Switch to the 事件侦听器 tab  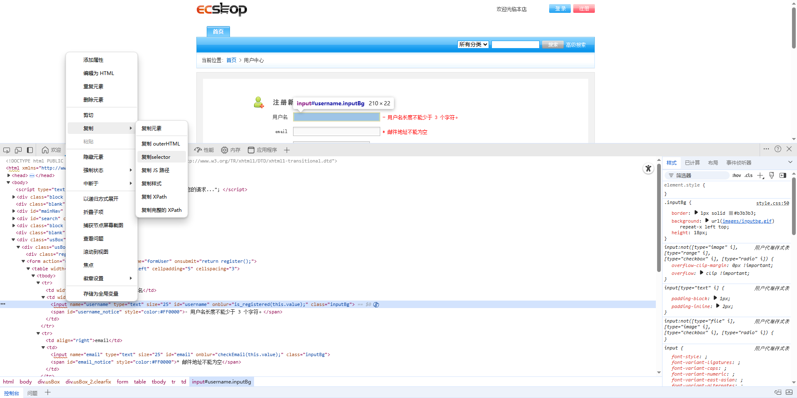(738, 163)
